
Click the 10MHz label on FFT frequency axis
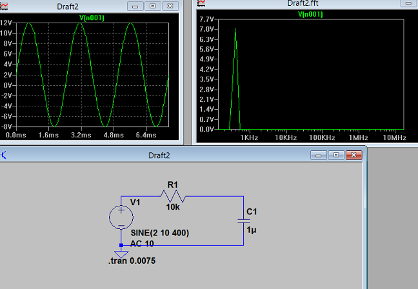pos(395,138)
